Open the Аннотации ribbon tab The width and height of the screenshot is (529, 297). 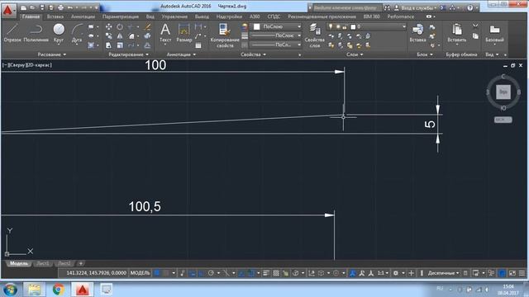(x=83, y=16)
